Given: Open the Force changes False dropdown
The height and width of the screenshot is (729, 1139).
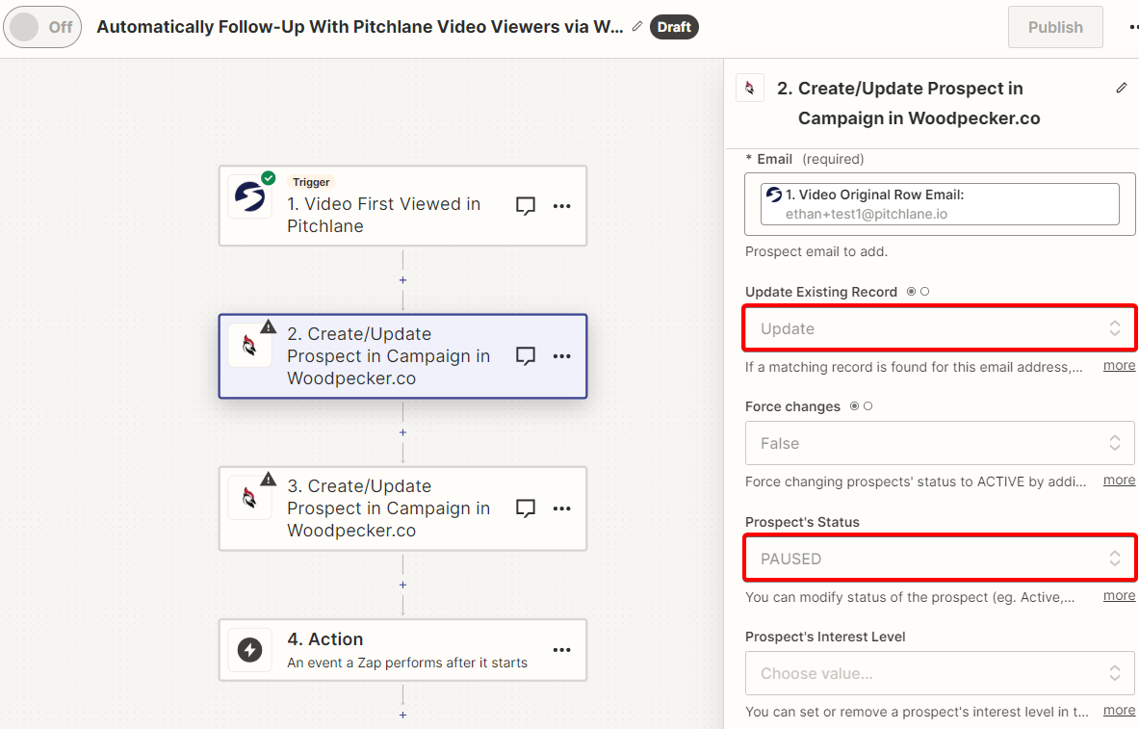Looking at the screenshot, I should 940,443.
